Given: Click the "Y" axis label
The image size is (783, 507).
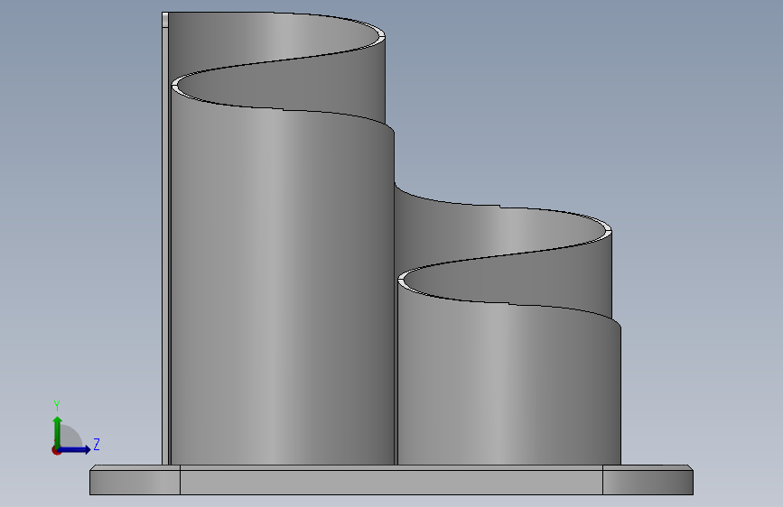Looking at the screenshot, I should click(x=57, y=406).
